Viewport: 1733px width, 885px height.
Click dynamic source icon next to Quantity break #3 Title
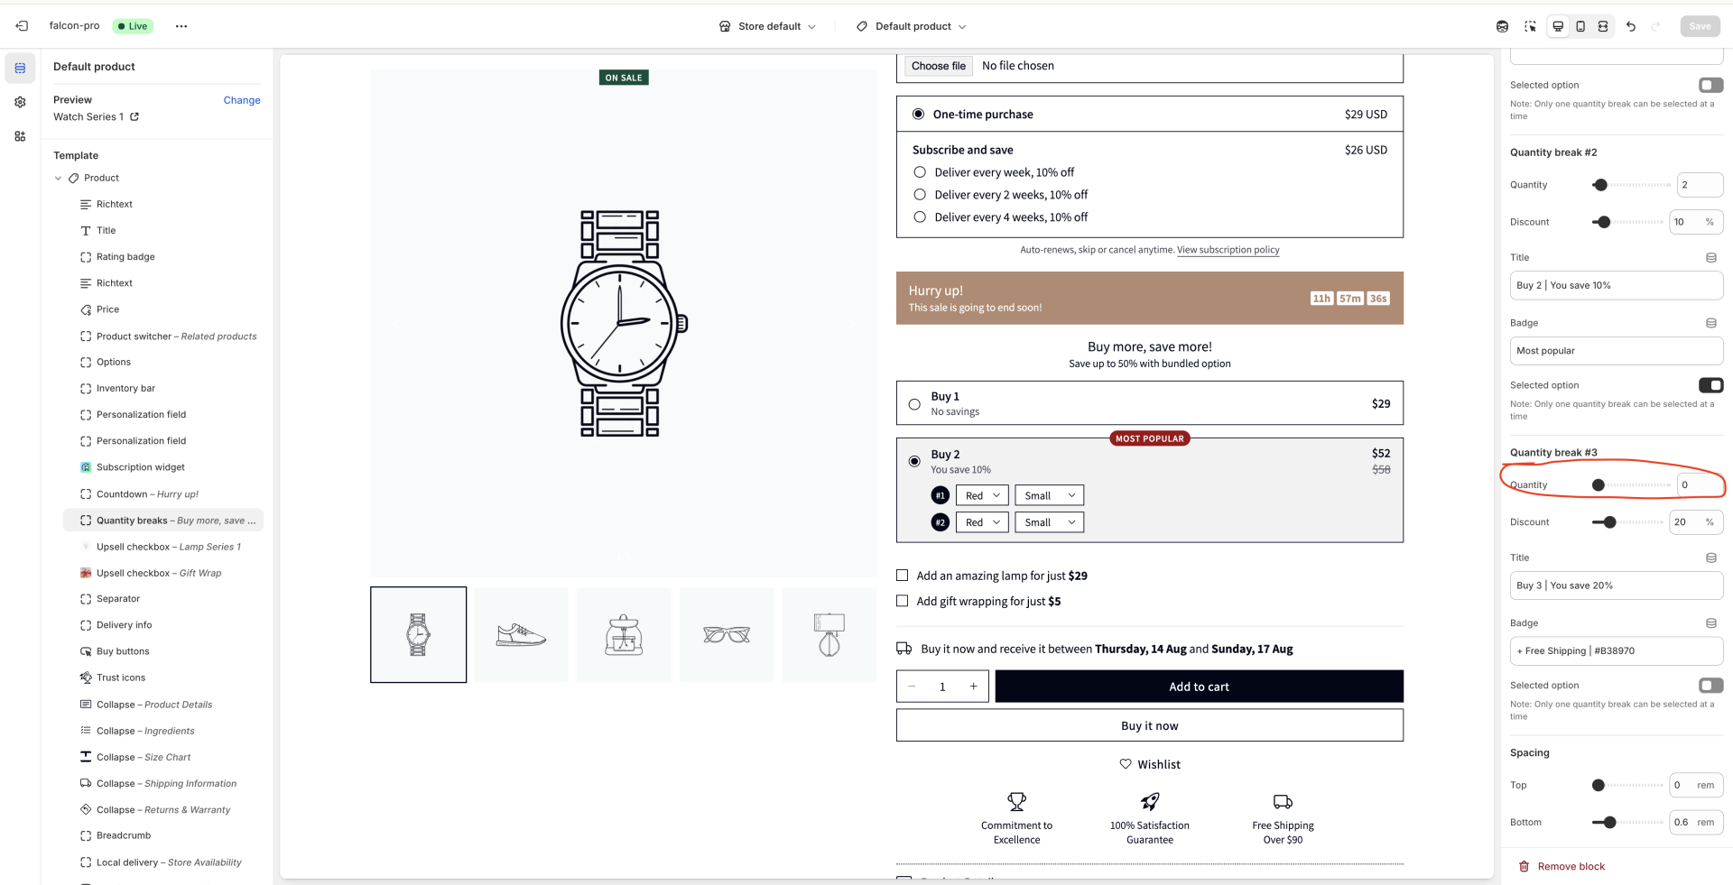[x=1710, y=558]
